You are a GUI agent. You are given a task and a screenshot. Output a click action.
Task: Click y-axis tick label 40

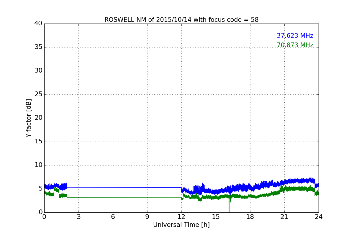point(38,24)
